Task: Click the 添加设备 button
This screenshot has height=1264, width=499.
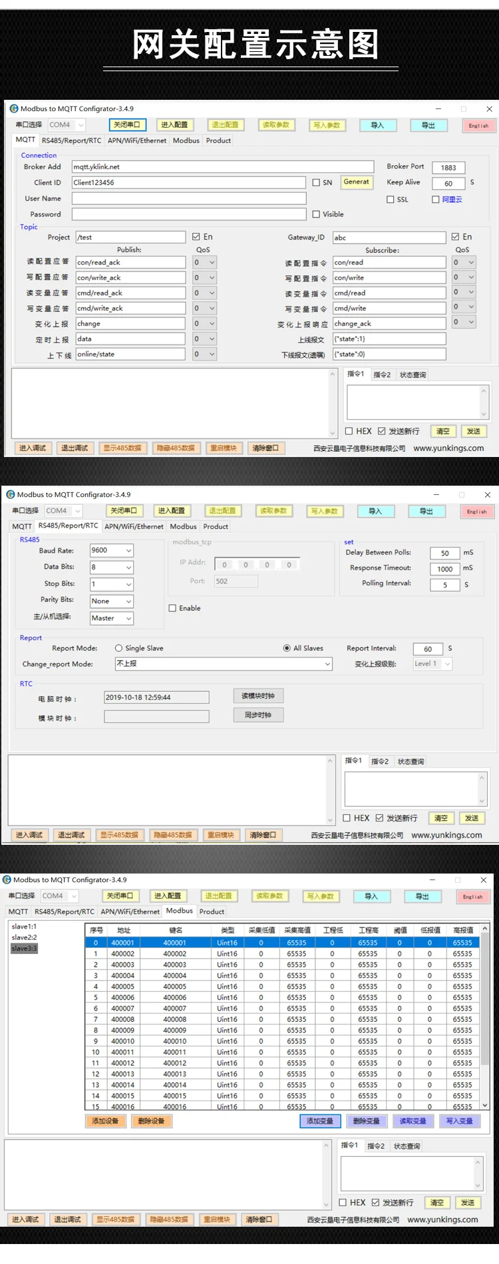Action: (x=105, y=1121)
